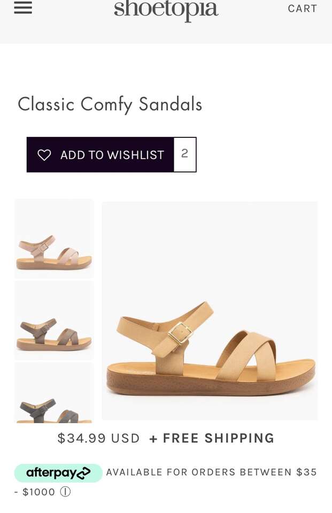Screen dimensions: 332x513
Task: Click Add to Wishlist button
Action: point(100,155)
